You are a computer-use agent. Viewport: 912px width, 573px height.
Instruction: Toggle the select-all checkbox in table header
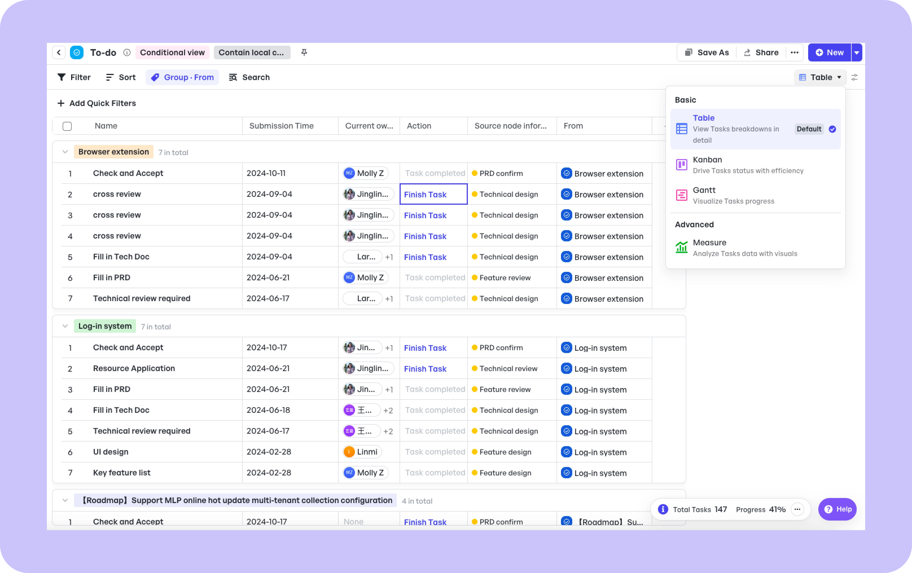pyautogui.click(x=67, y=126)
